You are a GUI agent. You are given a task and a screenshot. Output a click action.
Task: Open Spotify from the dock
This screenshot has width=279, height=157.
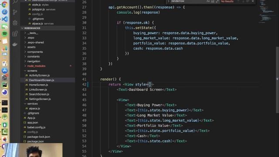tap(5, 34)
